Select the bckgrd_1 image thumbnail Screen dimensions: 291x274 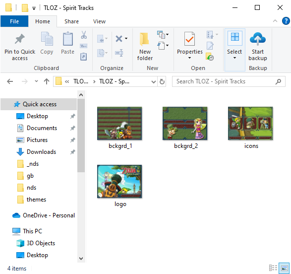click(x=119, y=123)
